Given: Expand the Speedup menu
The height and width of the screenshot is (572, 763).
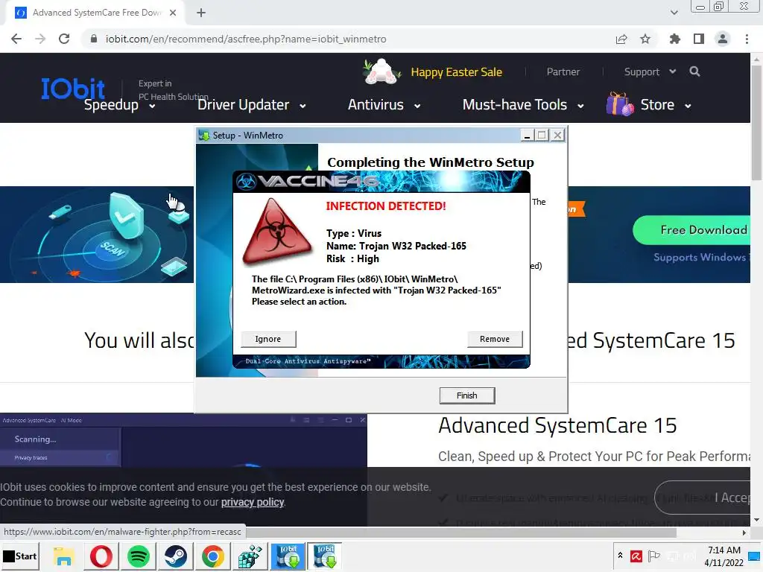Looking at the screenshot, I should (120, 105).
